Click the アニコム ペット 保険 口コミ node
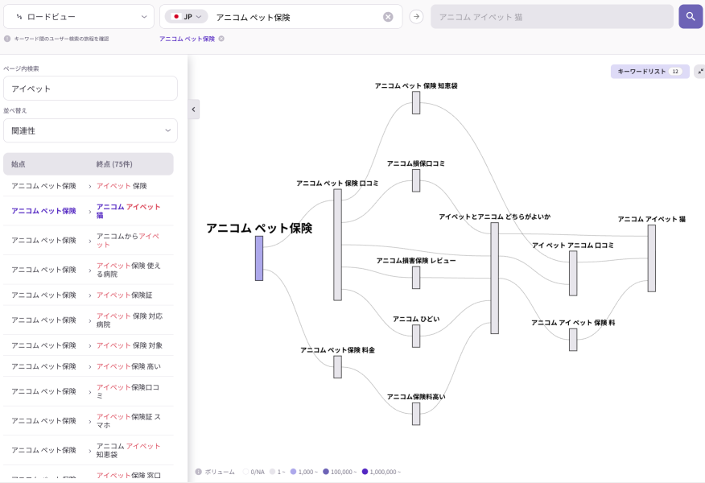This screenshot has height=483, width=705. (338, 245)
